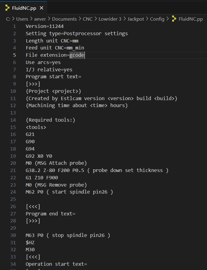Open the Jackpot folder from the breadcrumb
Viewport: 207px width, 270px height.
[135, 19]
